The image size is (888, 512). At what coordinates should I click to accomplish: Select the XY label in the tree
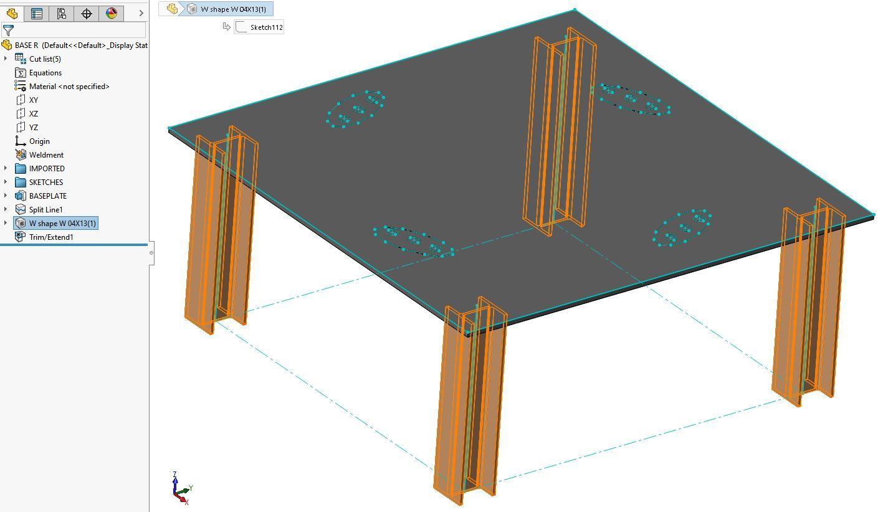point(34,100)
